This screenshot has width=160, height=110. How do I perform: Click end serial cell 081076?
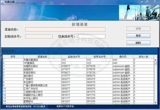[x=99, y=92]
